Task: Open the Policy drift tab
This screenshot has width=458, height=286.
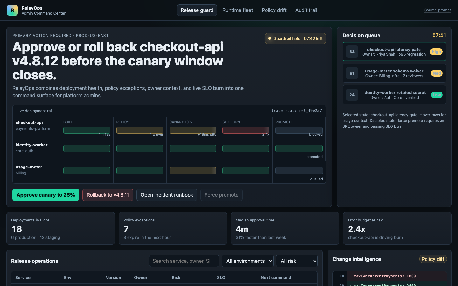Action: click(274, 10)
